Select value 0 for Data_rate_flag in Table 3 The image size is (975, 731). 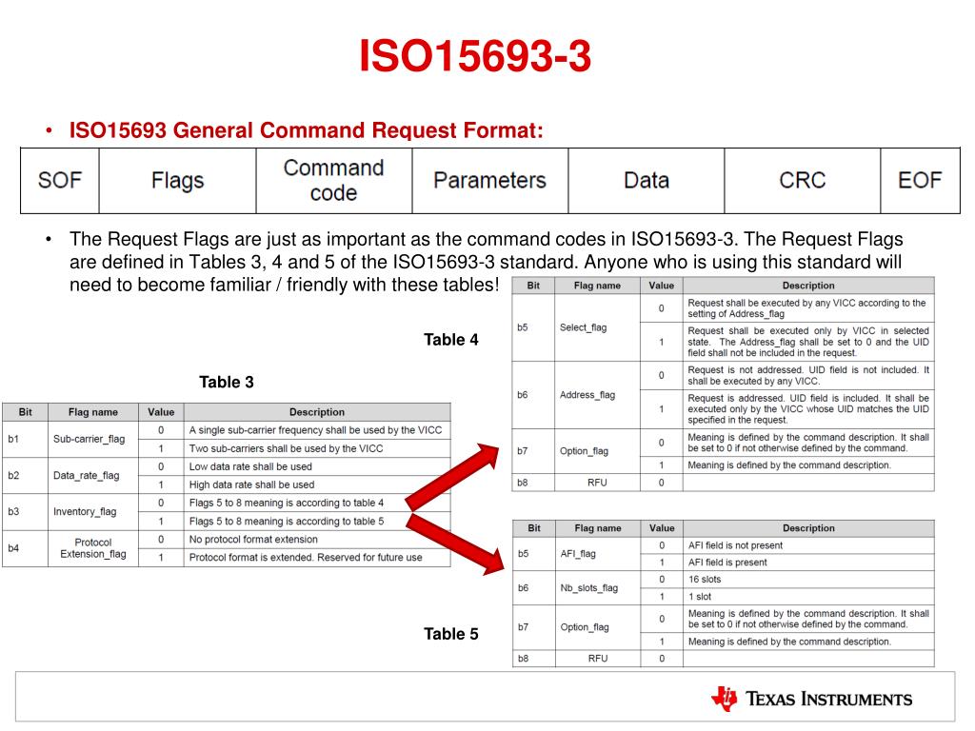[x=161, y=466]
